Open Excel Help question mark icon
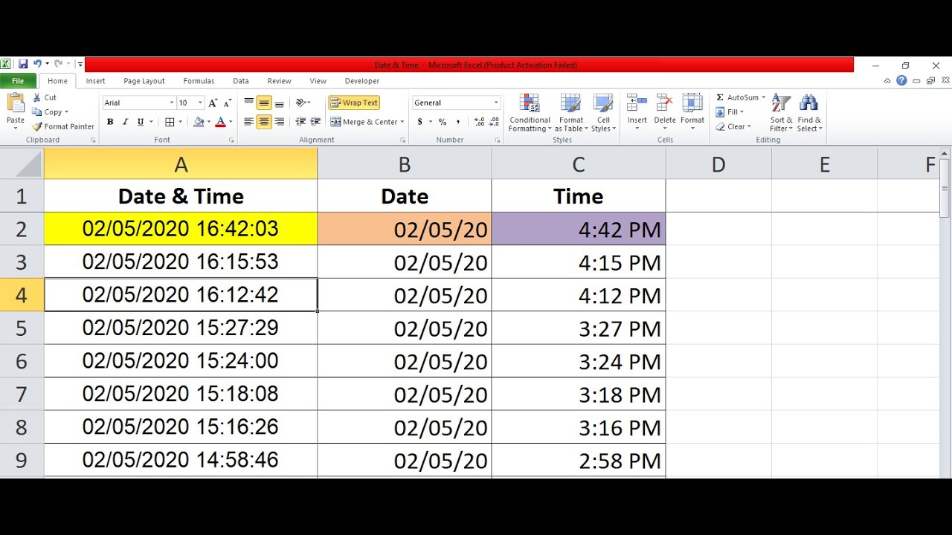Screen dimensions: 952x535 click(x=901, y=80)
